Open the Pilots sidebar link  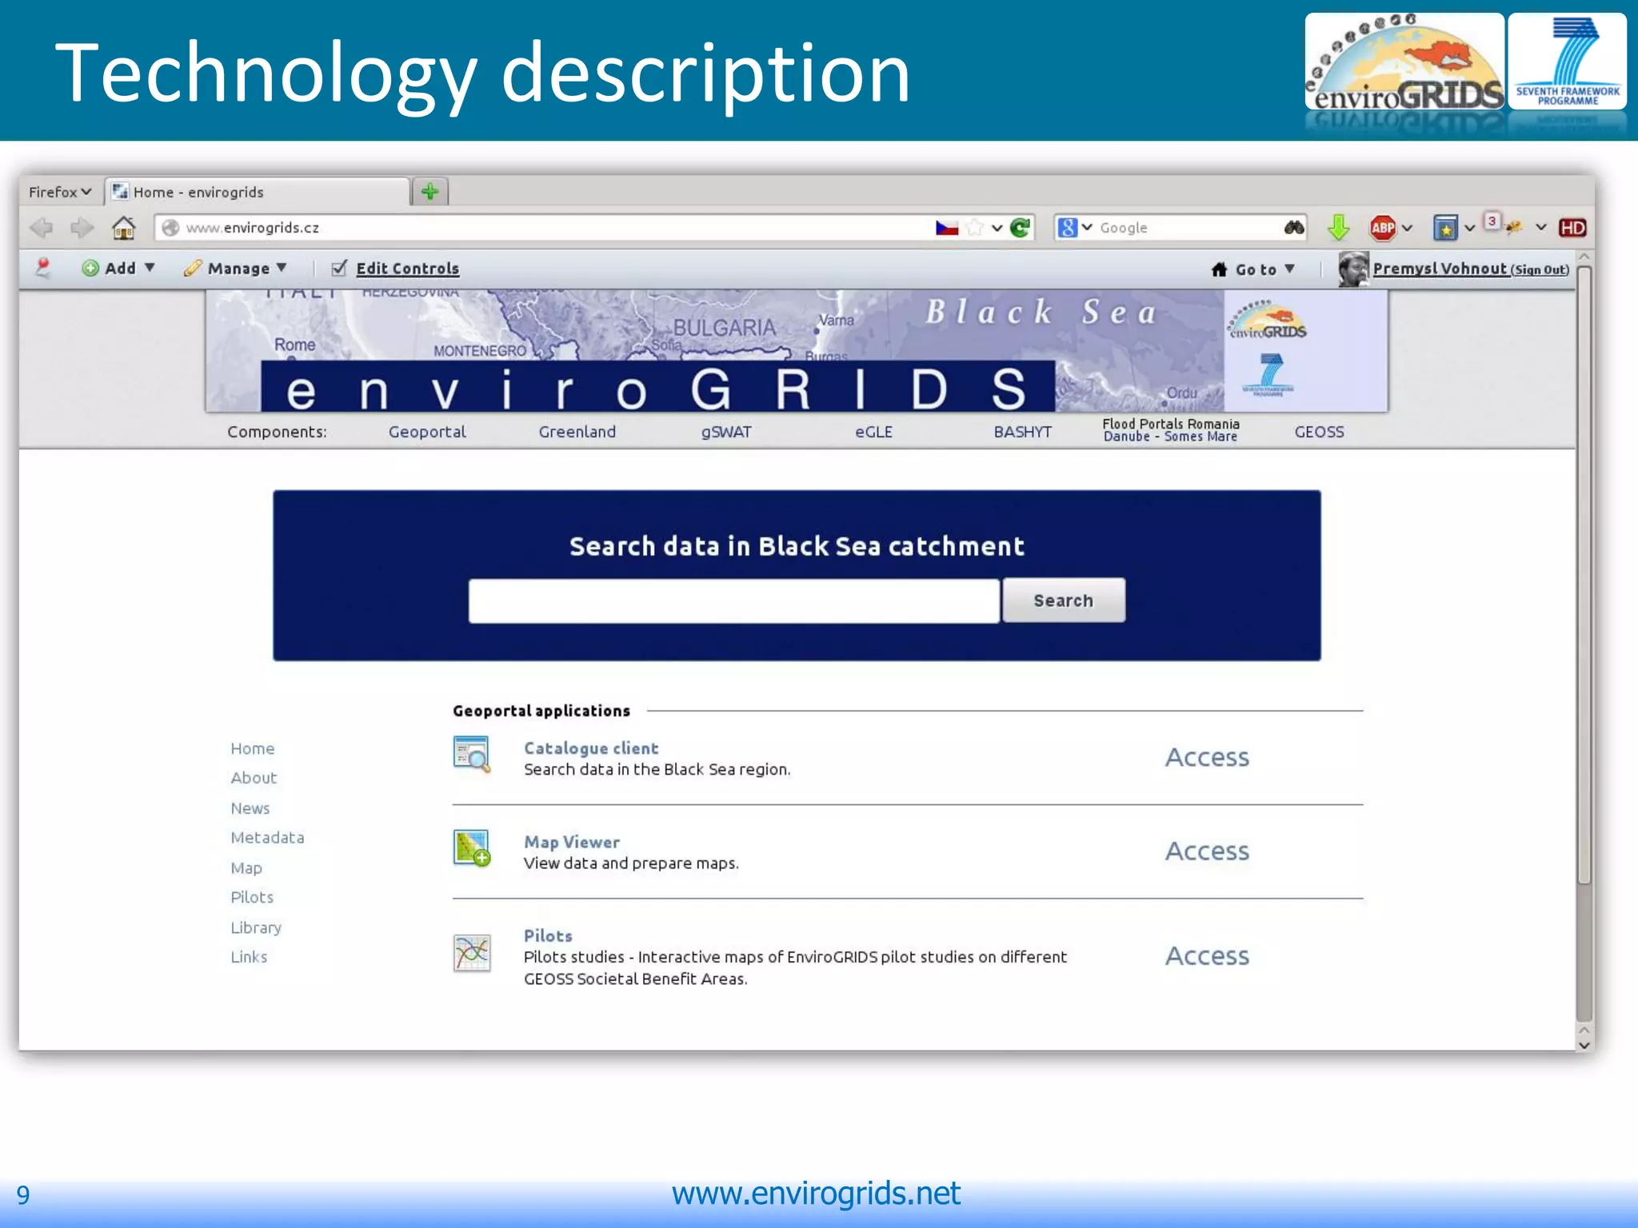click(x=252, y=897)
